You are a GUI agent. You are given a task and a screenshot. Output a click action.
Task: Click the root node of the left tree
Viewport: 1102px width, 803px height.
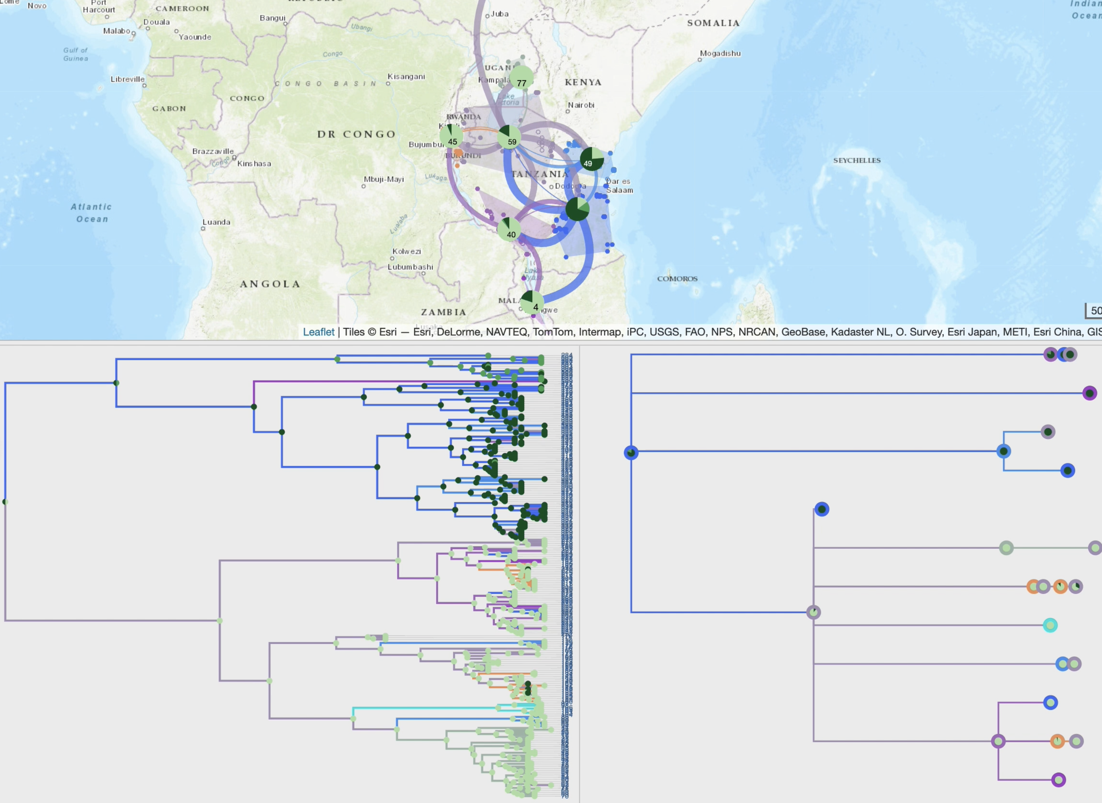(x=5, y=502)
